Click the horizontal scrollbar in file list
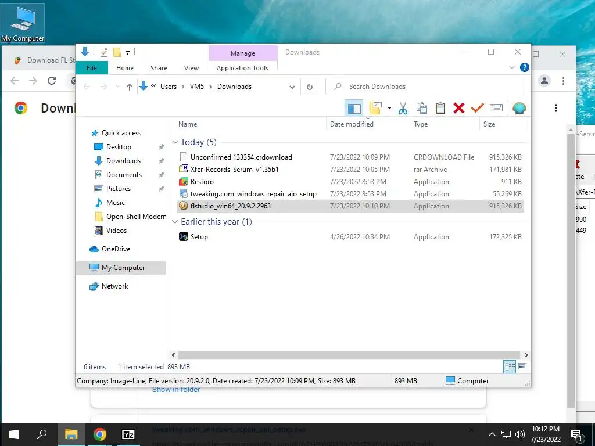 (x=349, y=355)
